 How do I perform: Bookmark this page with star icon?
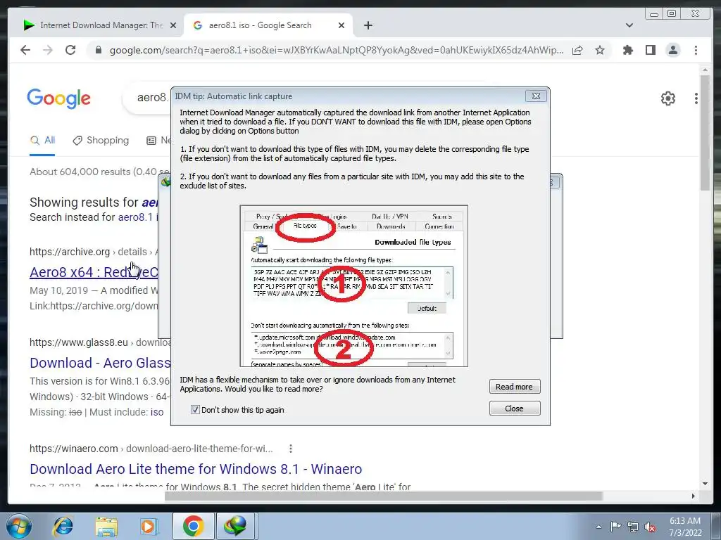click(600, 50)
